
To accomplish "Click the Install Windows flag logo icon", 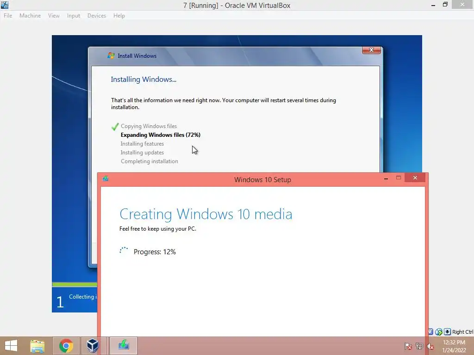I will [x=111, y=55].
